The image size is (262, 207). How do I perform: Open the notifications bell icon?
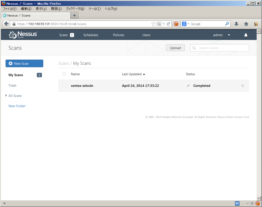pos(246,35)
